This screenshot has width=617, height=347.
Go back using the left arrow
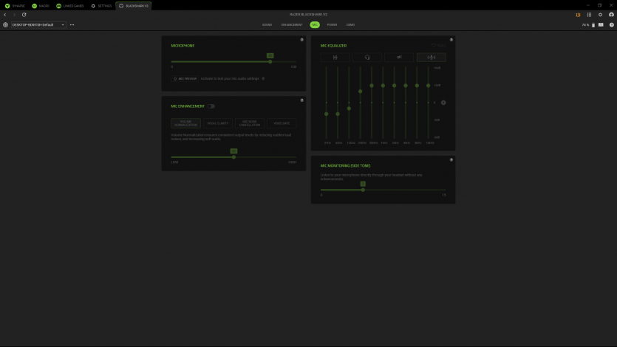coord(5,15)
